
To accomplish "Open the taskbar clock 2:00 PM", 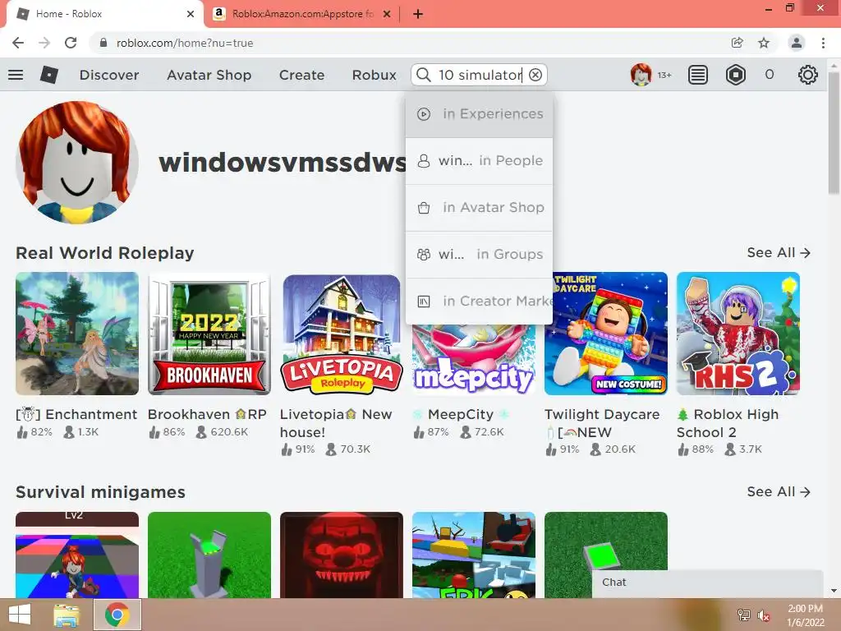I will pyautogui.click(x=805, y=615).
